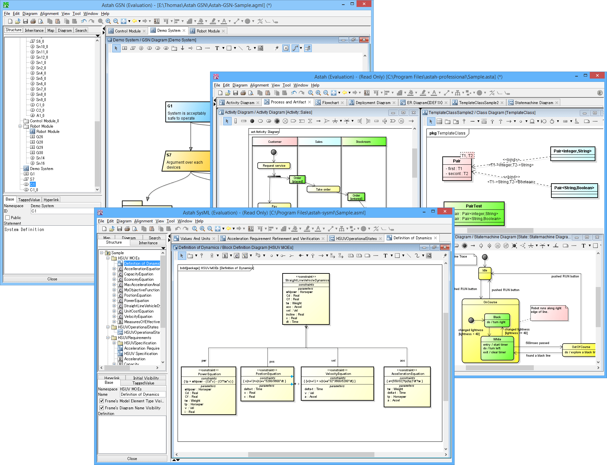Screen dimensions: 607x465
Task: Select Class tool in TemplateClass diagram toolbar
Action: [439, 121]
